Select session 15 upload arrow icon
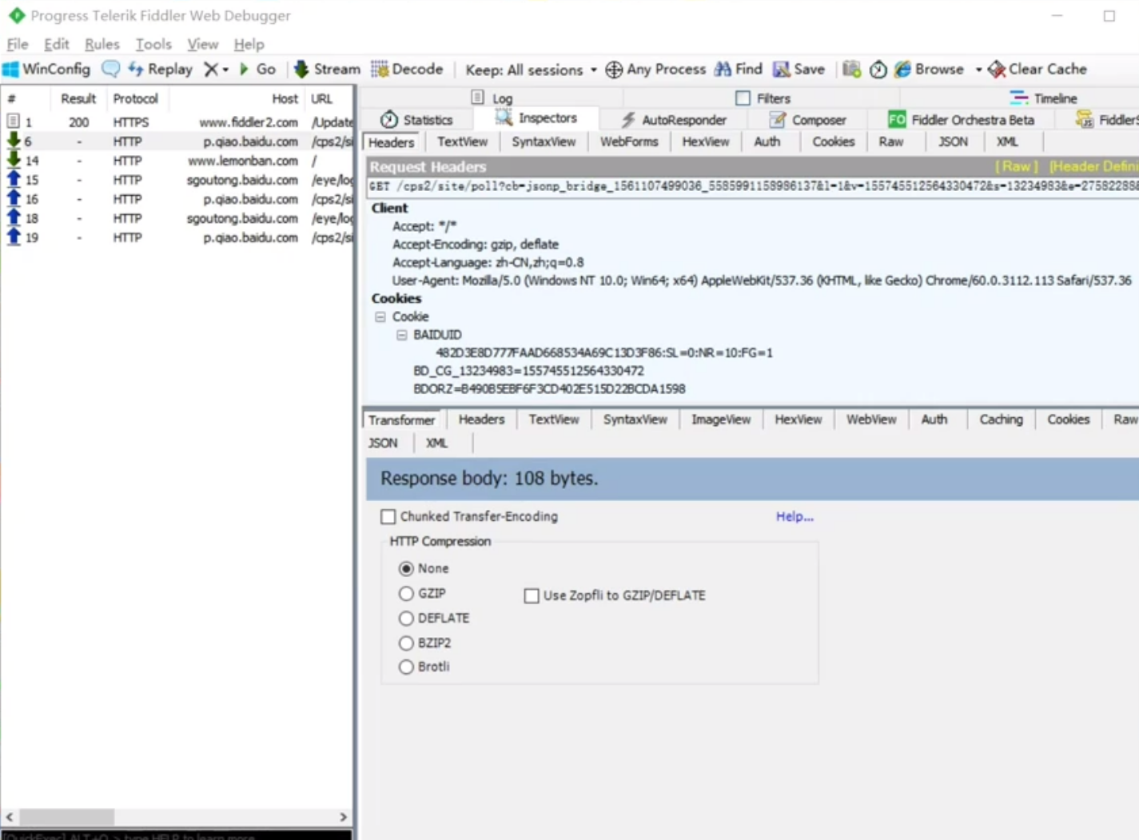Viewport: 1139px width, 840px height. (x=14, y=179)
